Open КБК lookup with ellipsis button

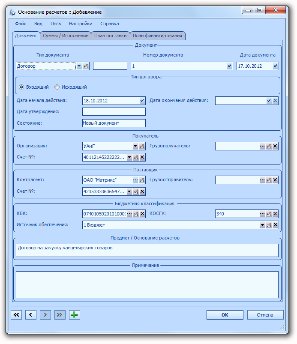coord(129,214)
